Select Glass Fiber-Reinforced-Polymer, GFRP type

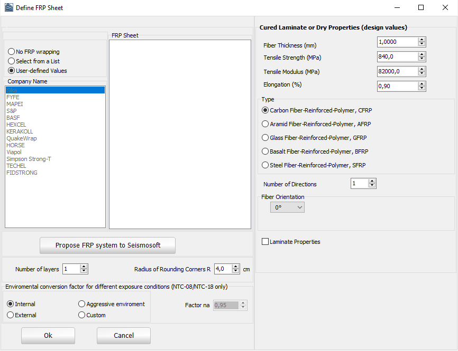[265, 138]
